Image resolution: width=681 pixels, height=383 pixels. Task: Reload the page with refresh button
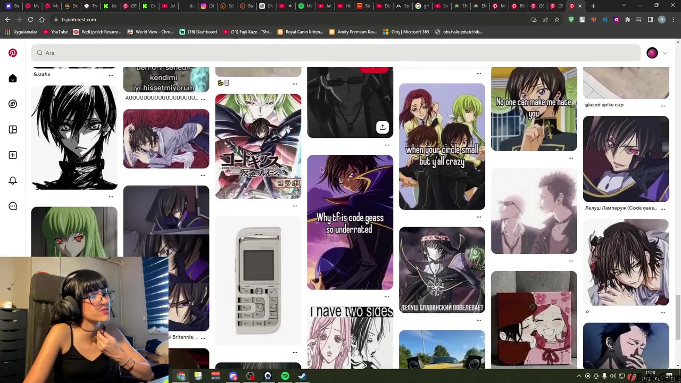30,20
